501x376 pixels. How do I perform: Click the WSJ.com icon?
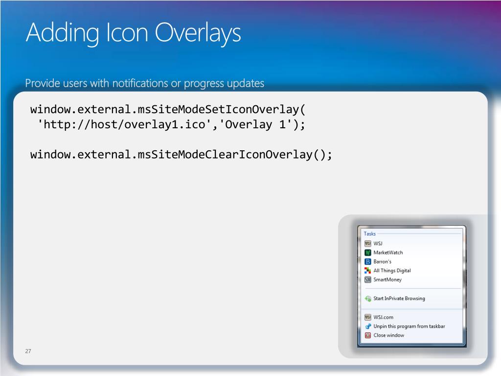(x=368, y=317)
